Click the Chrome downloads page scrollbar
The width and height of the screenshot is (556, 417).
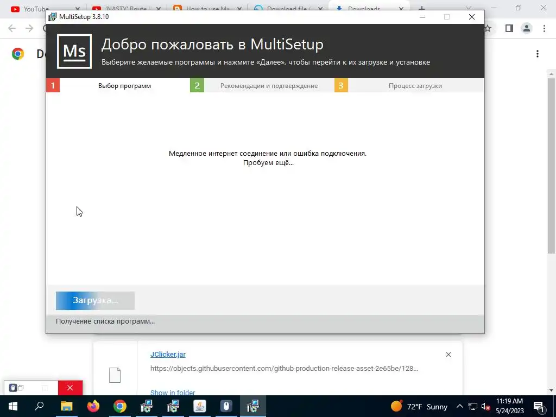pyautogui.click(x=551, y=166)
